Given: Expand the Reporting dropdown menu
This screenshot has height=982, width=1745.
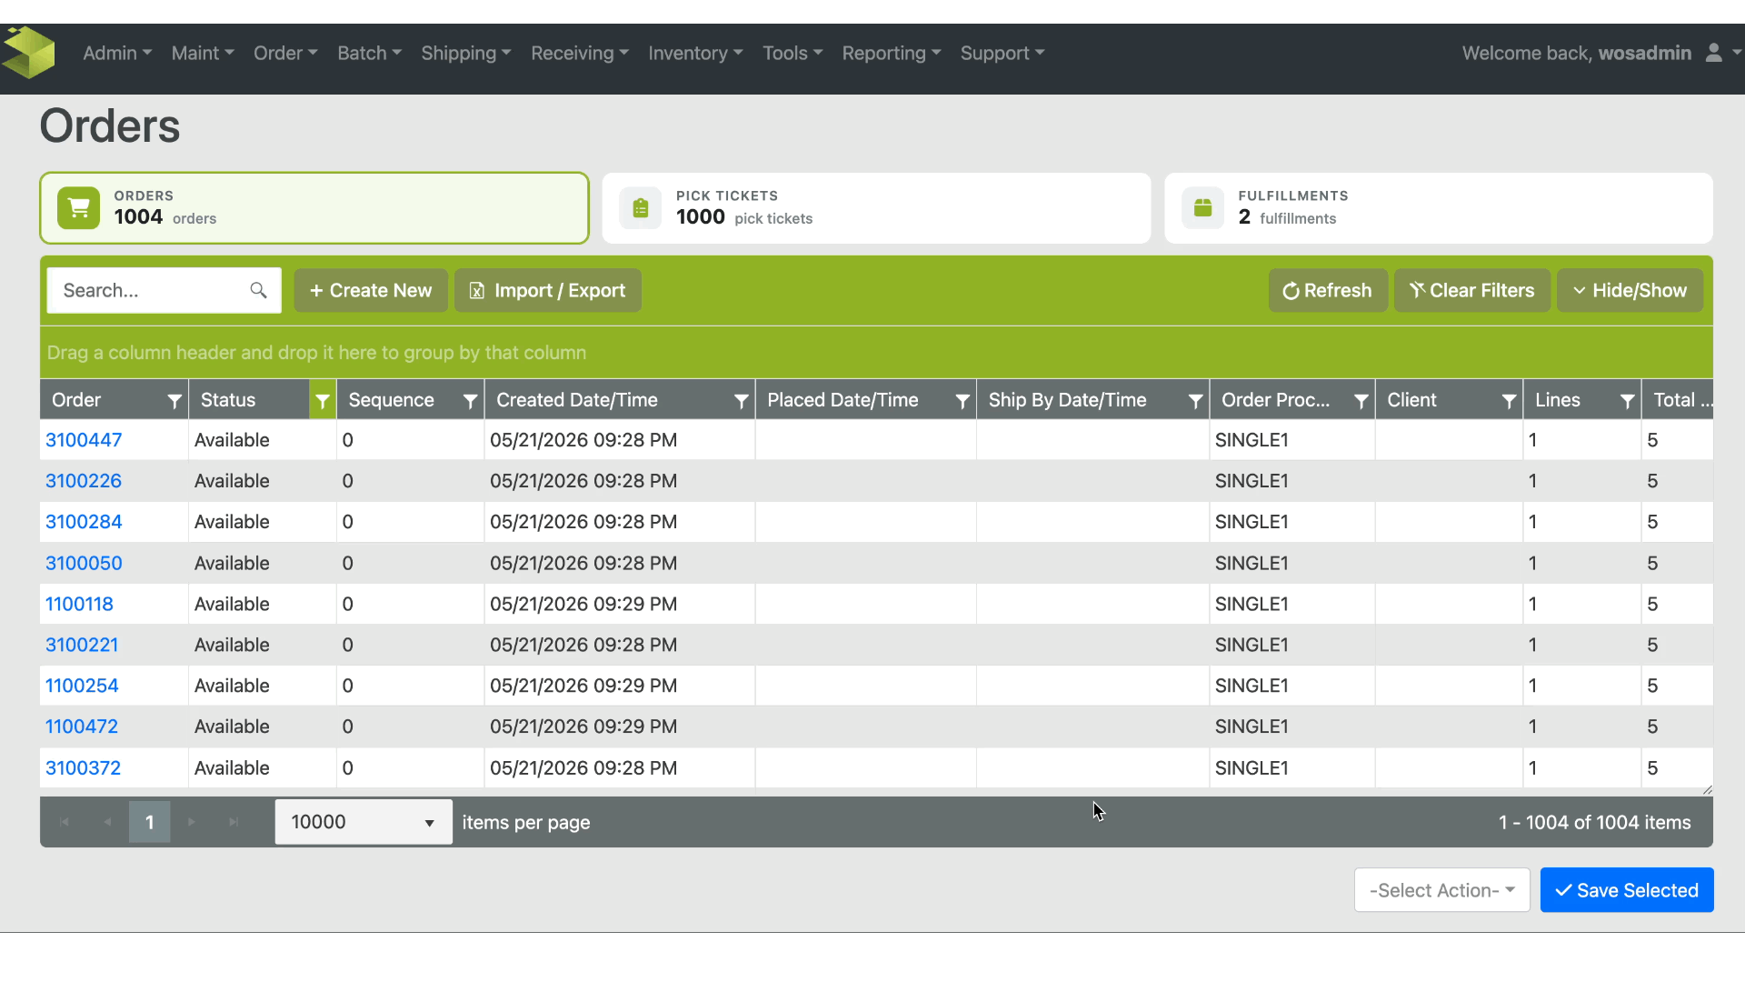Looking at the screenshot, I should pyautogui.click(x=892, y=53).
